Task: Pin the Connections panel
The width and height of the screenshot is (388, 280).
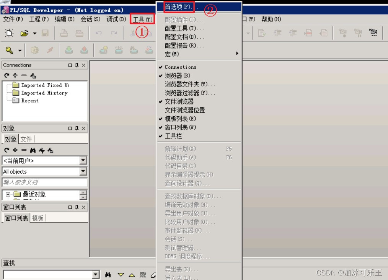Action: pyautogui.click(x=77, y=65)
